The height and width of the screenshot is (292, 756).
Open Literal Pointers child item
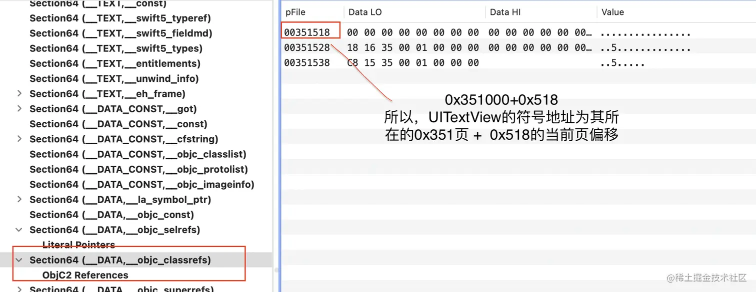[78, 245]
